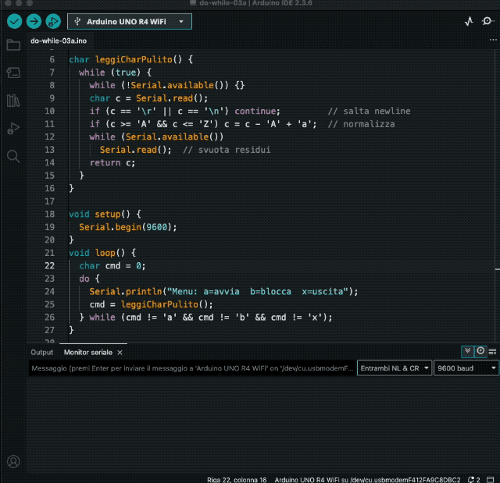Click the serial message input field
The height and width of the screenshot is (483, 500).
pyautogui.click(x=191, y=368)
